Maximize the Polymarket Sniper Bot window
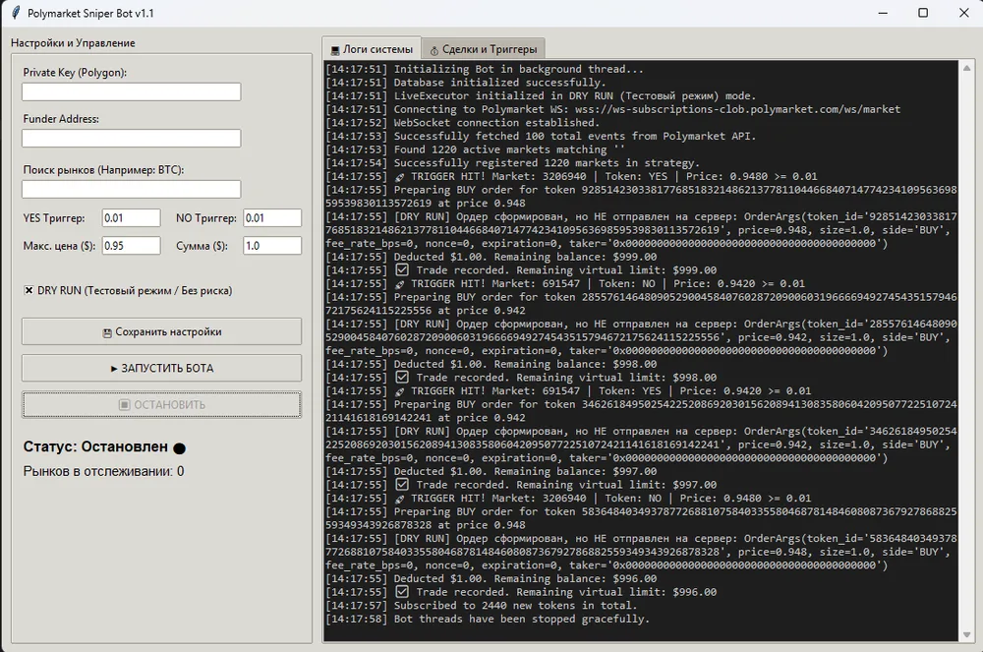This screenshot has width=983, height=652. [x=923, y=13]
